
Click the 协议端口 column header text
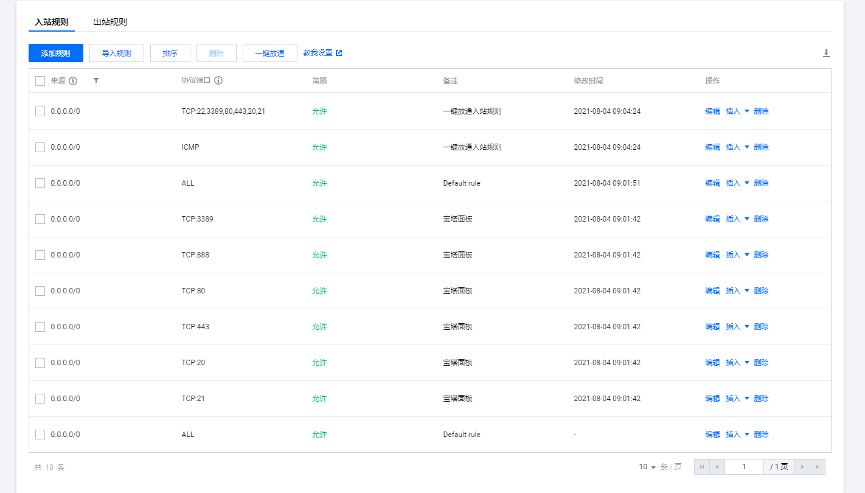tap(196, 80)
